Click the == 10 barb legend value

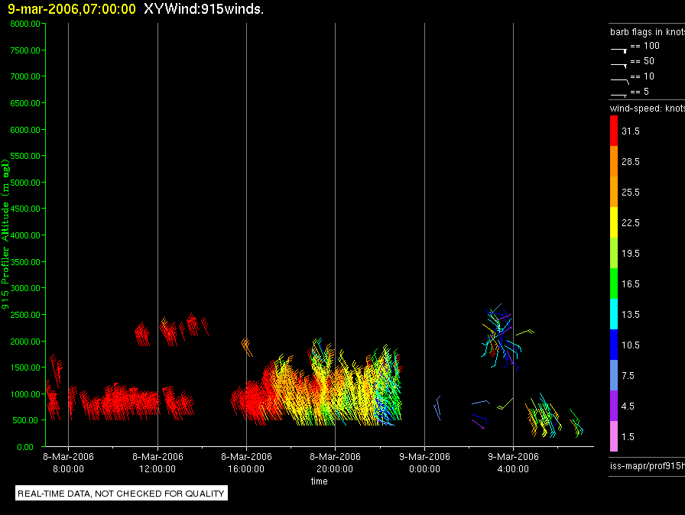click(642, 76)
